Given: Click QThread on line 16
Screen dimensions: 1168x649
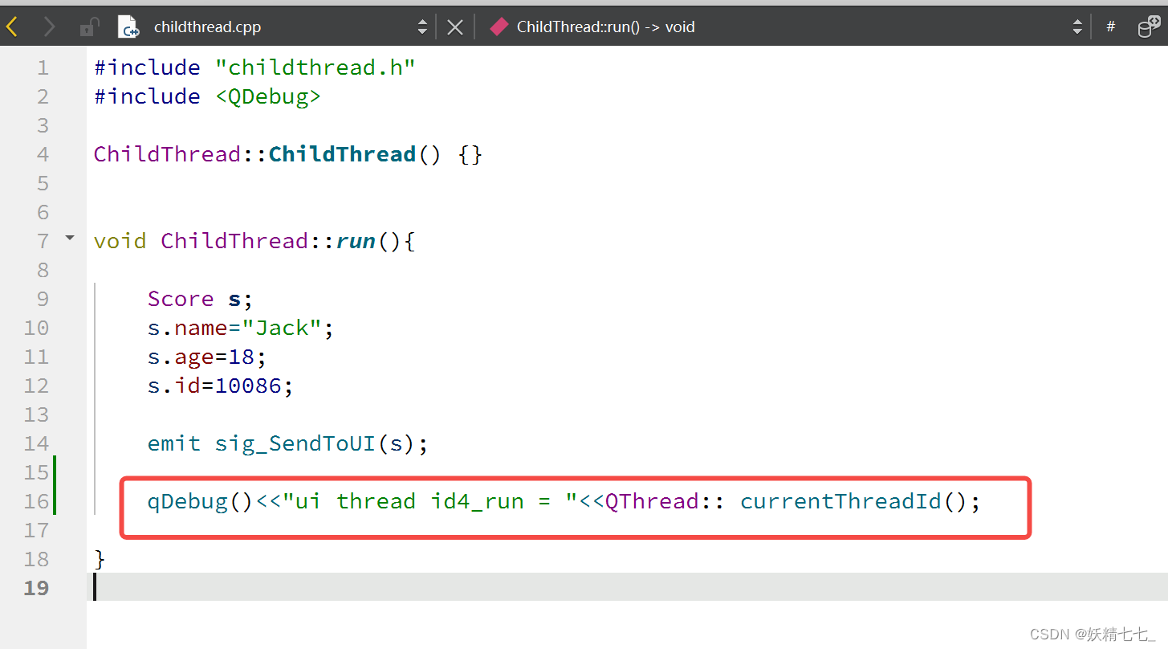Looking at the screenshot, I should 652,501.
